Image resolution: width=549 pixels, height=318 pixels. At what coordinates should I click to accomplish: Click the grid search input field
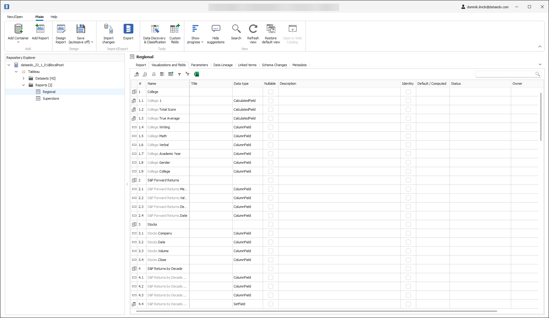point(505,74)
